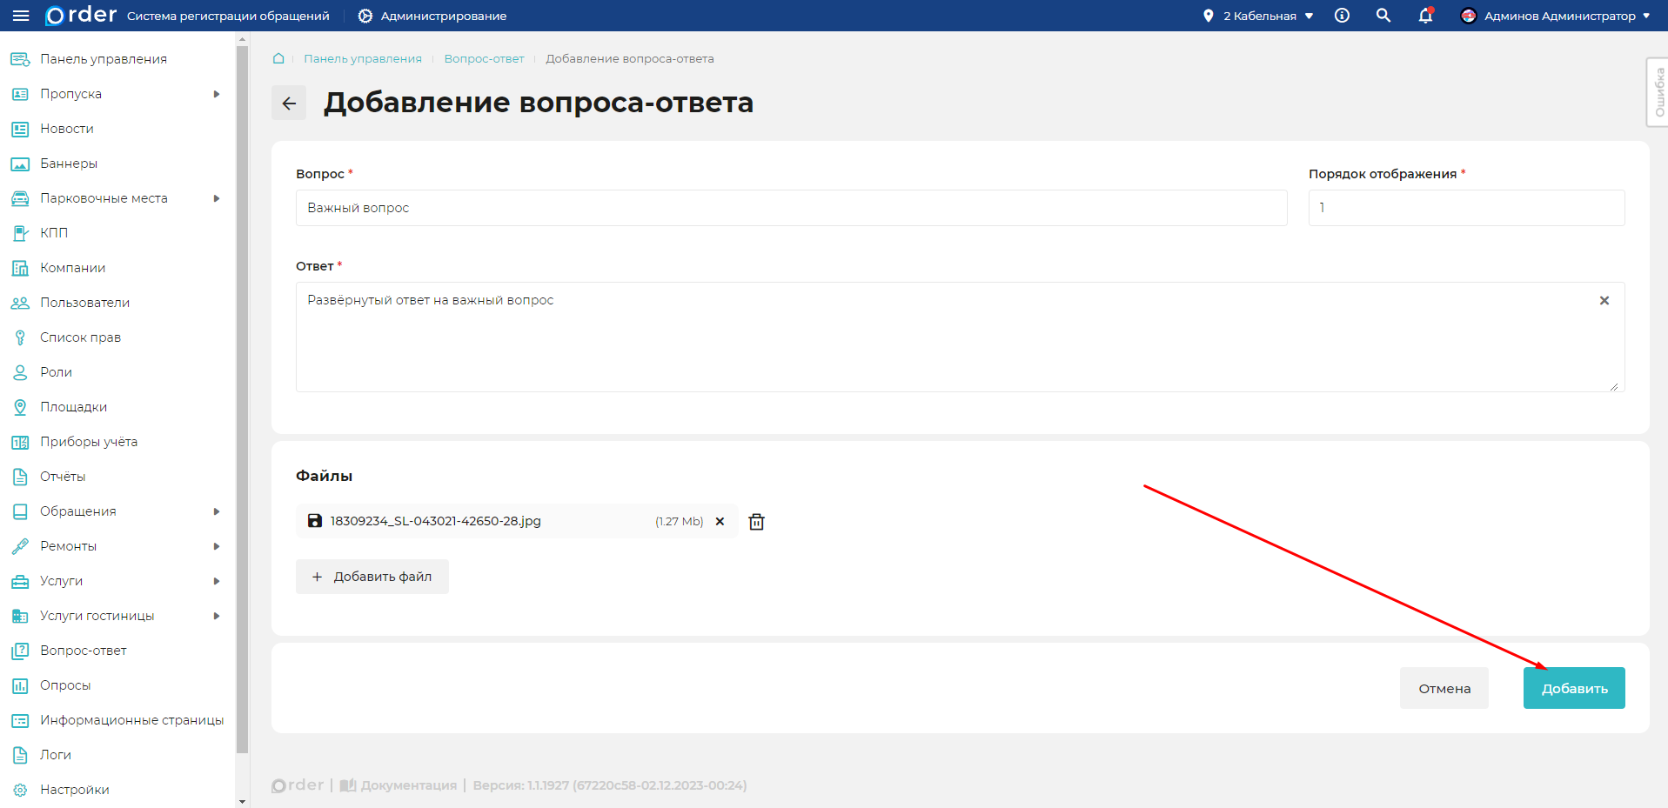Remove the attached jpg with X
Viewport: 1668px width, 808px height.
[x=720, y=522]
